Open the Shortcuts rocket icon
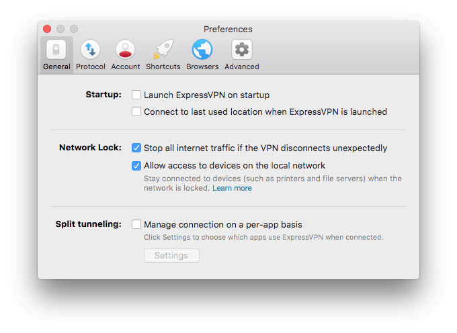This screenshot has height=333, width=457. pos(163,50)
